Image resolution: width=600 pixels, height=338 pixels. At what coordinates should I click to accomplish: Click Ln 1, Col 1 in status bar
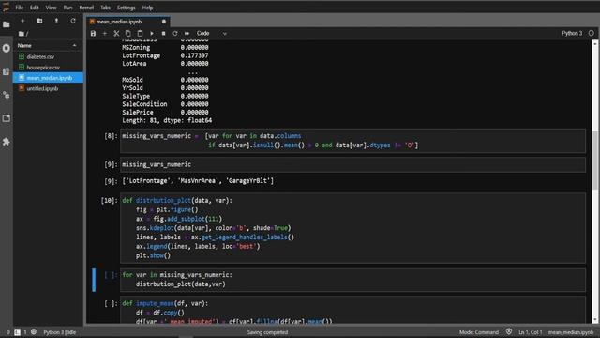tap(530, 332)
